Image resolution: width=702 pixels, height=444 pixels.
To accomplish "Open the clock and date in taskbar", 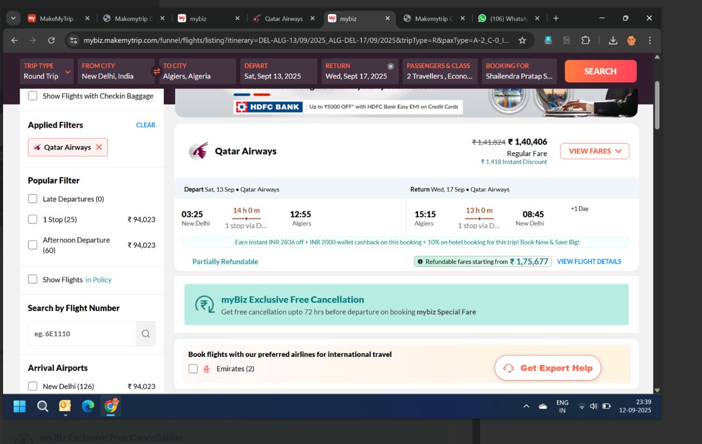I will coord(635,406).
